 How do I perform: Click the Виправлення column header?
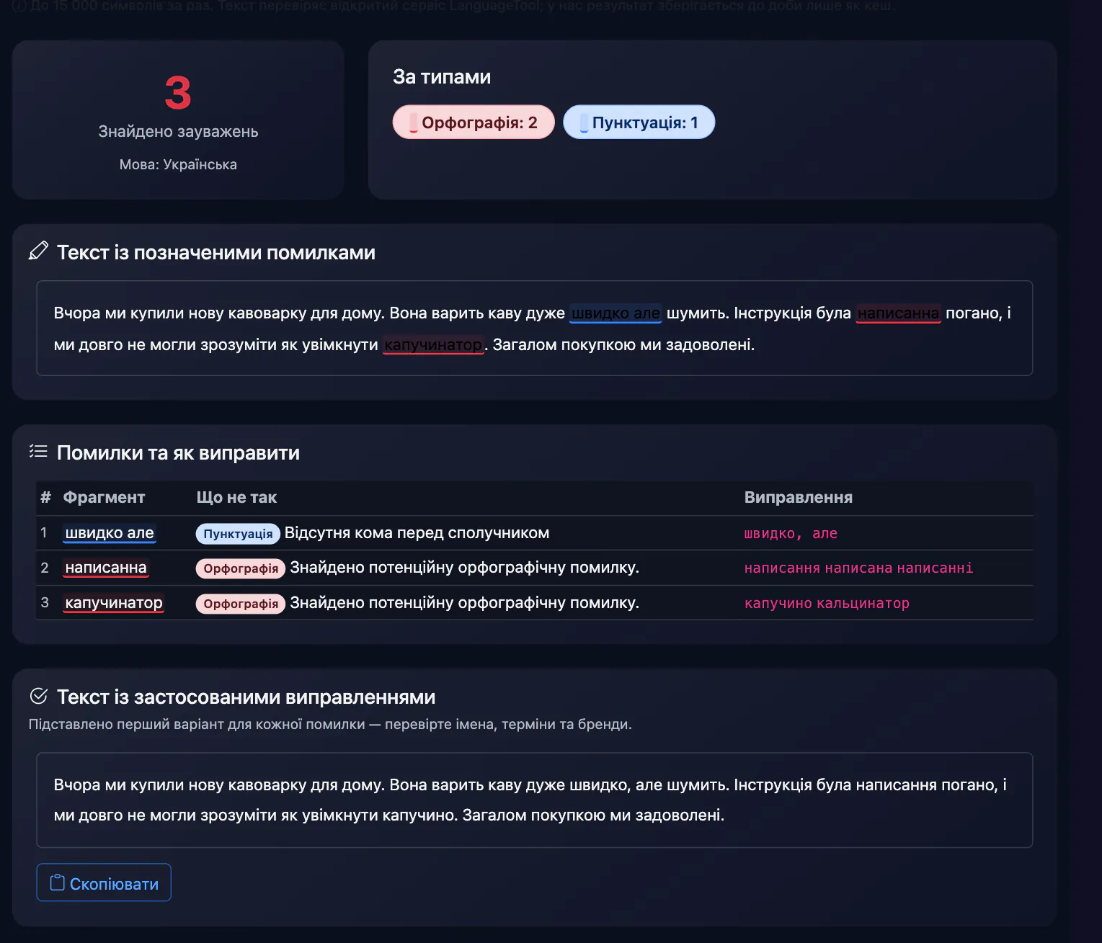pyautogui.click(x=798, y=498)
